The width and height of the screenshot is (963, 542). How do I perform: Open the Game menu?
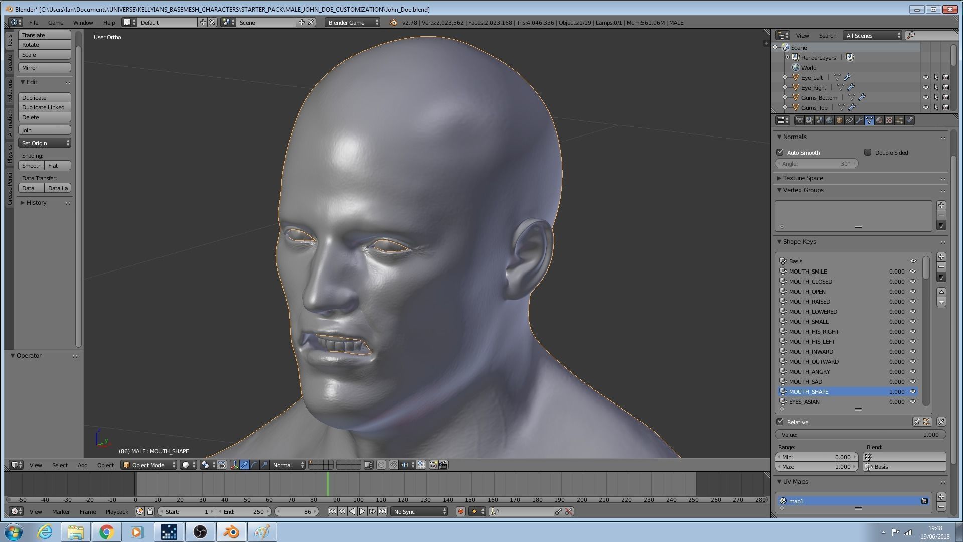point(56,22)
